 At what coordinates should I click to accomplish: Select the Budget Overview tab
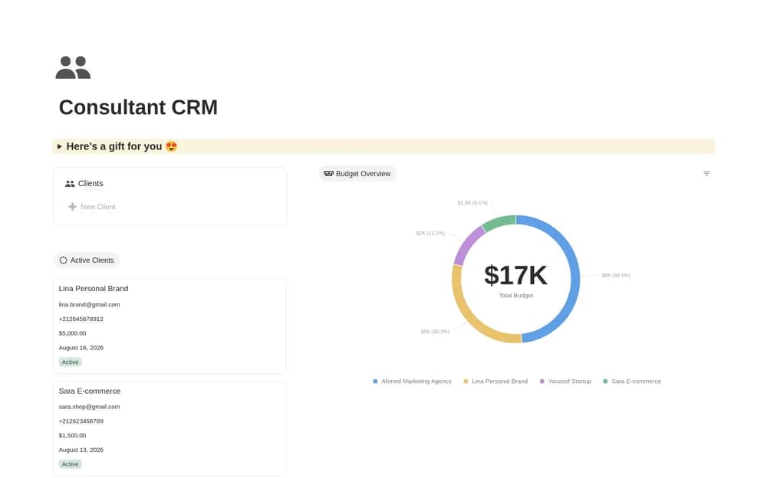tap(357, 174)
